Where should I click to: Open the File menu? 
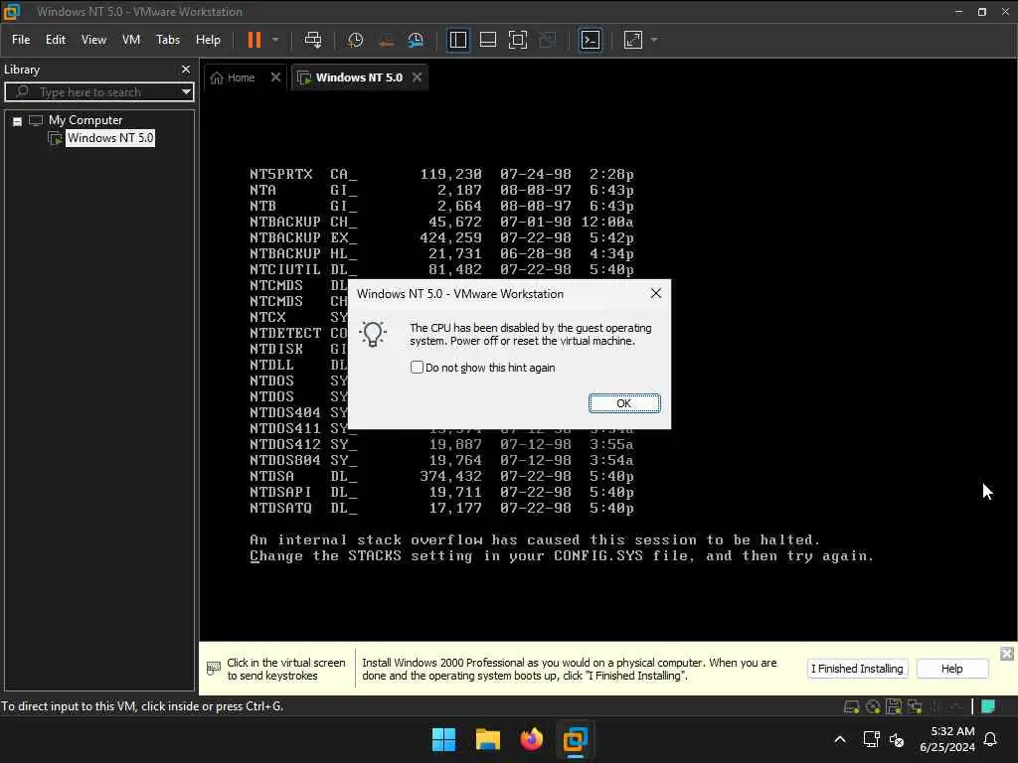[x=21, y=40]
